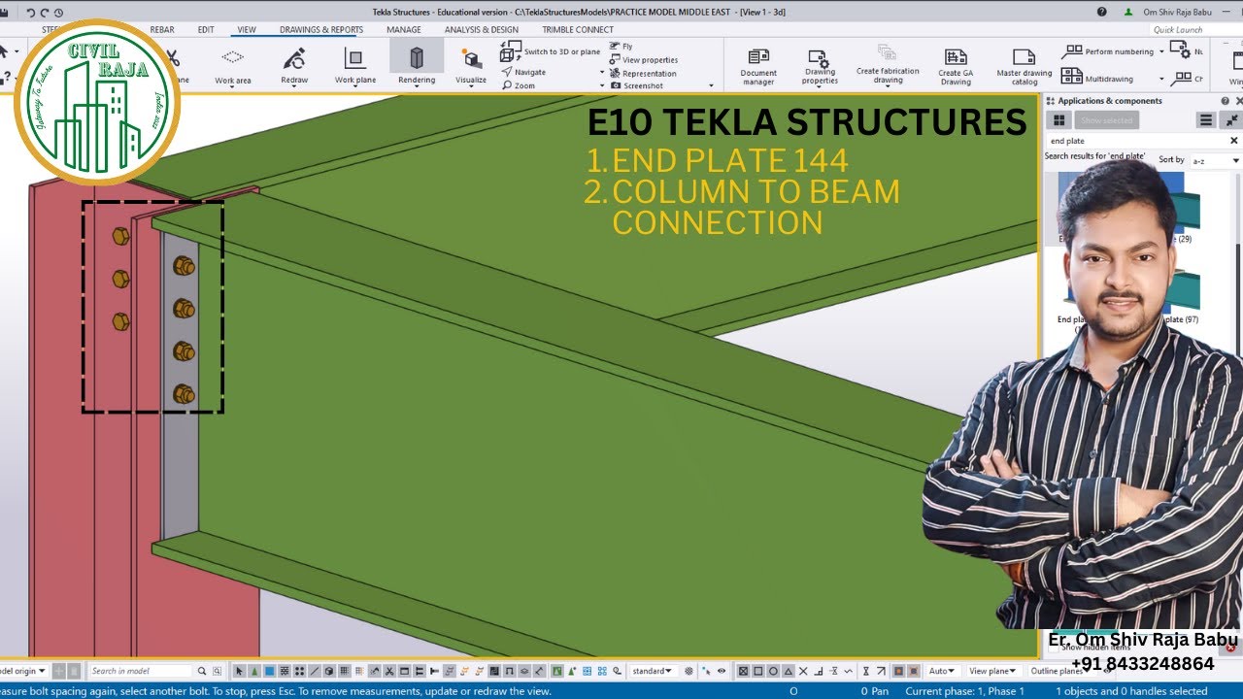
Task: Click the Zoom button in ribbon
Action: pyautogui.click(x=519, y=85)
